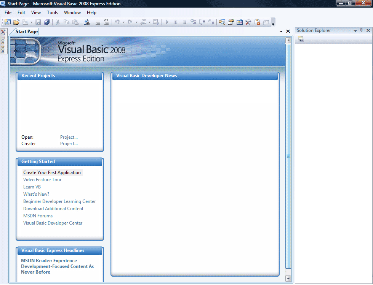The image size is (373, 285).
Task: Open the Error List toolbar icon
Action: [257, 22]
